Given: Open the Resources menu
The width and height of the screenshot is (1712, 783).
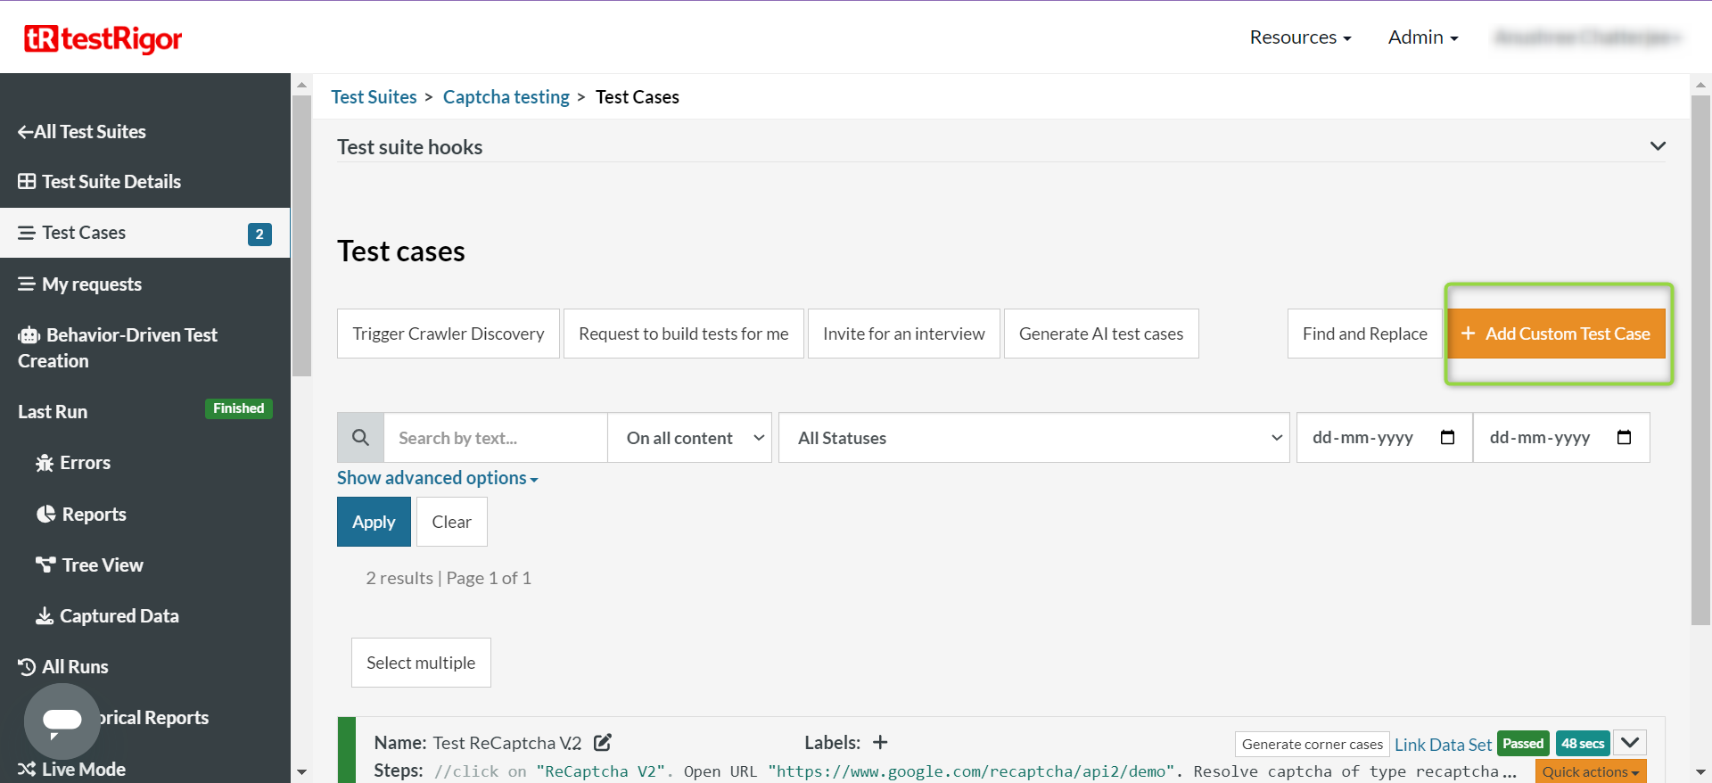Looking at the screenshot, I should 1300,37.
